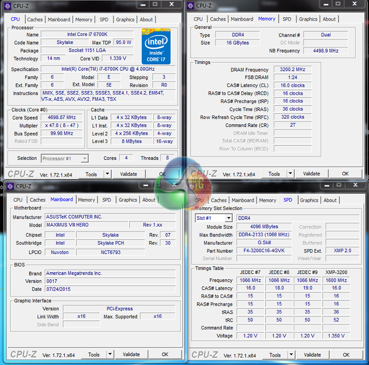Click the XMP 2.0 SPD Ext. value
The image size is (369, 365).
click(342, 250)
